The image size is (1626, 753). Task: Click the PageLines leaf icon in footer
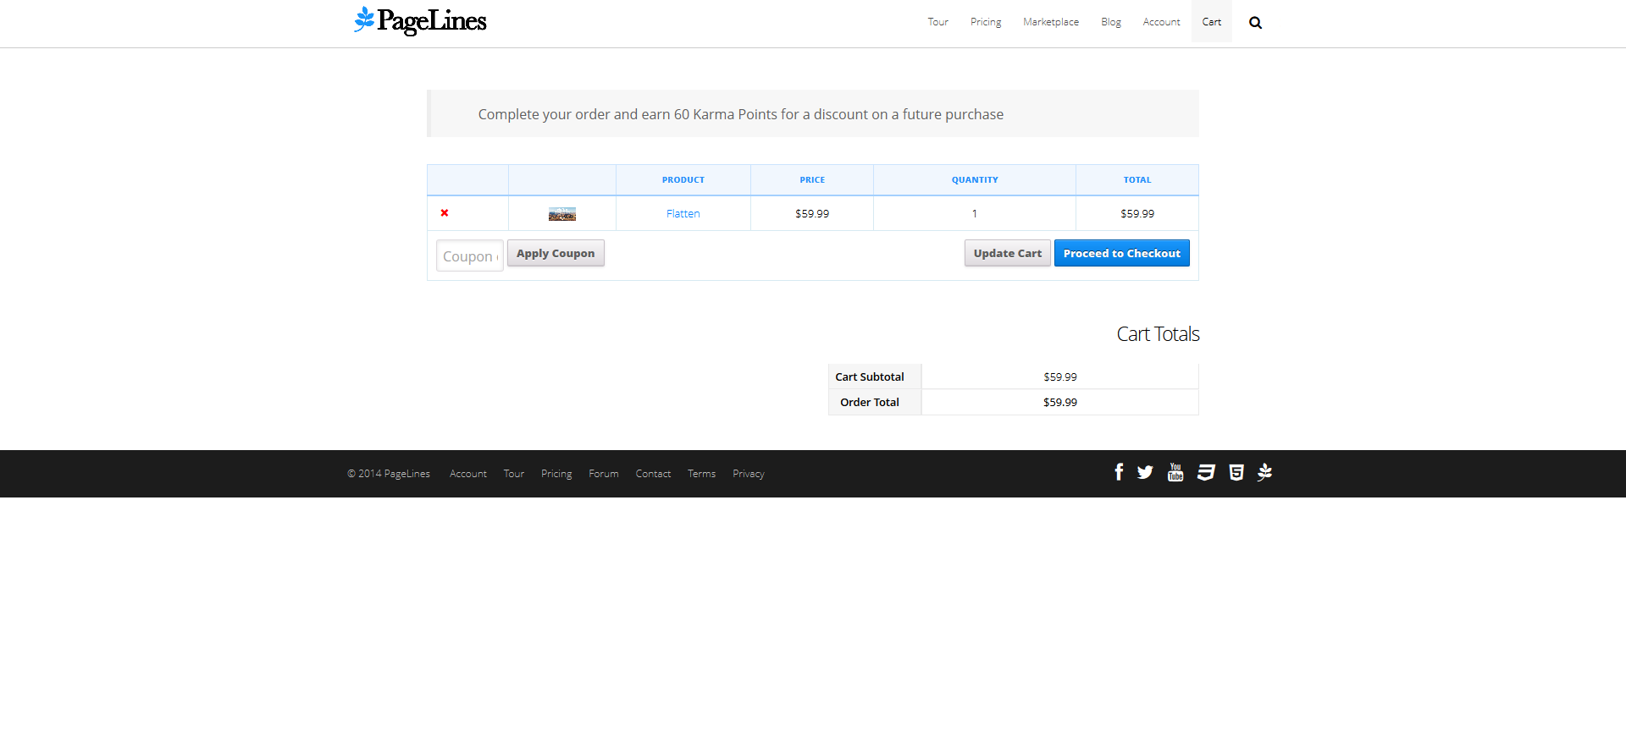tap(1264, 472)
